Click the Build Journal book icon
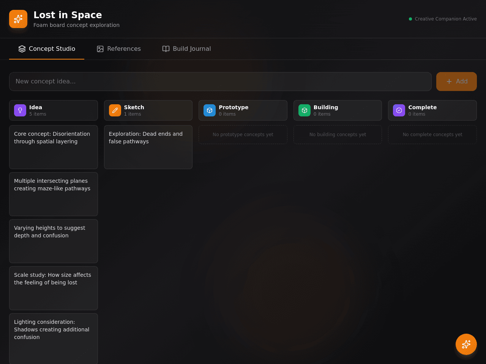This screenshot has width=486, height=364. (166, 49)
